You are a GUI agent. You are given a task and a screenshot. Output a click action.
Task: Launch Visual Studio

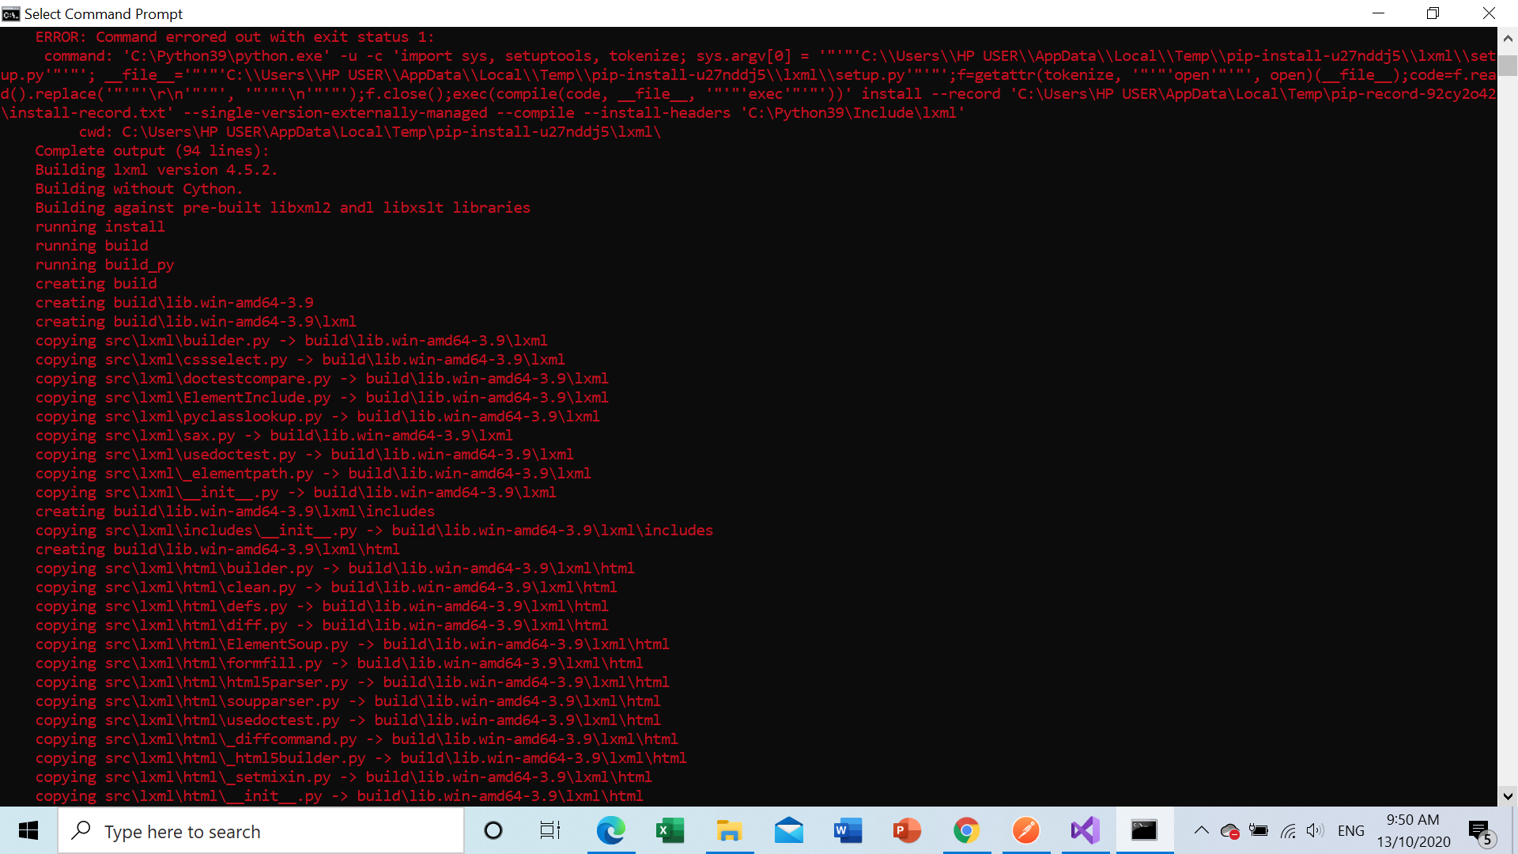pyautogui.click(x=1085, y=830)
